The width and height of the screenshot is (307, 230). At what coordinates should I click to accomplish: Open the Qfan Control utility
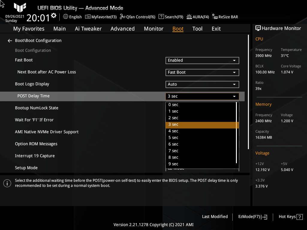(137, 17)
